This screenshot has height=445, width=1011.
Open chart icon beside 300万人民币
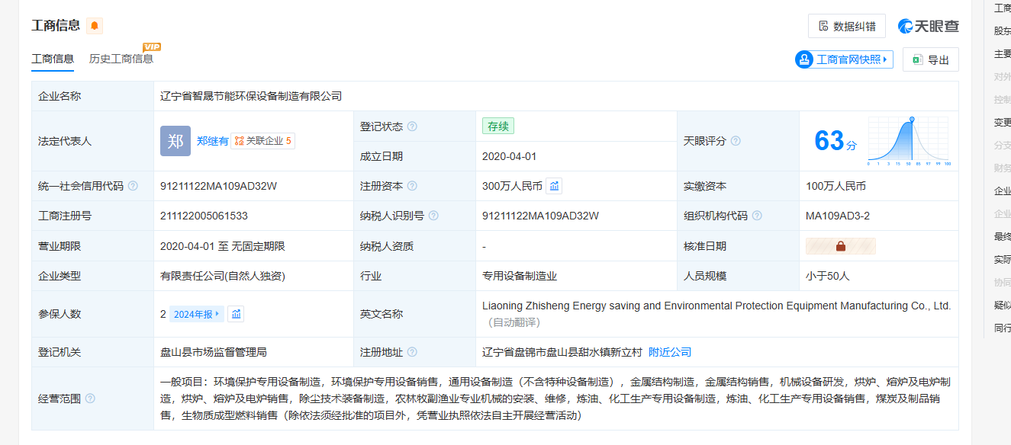pos(555,186)
